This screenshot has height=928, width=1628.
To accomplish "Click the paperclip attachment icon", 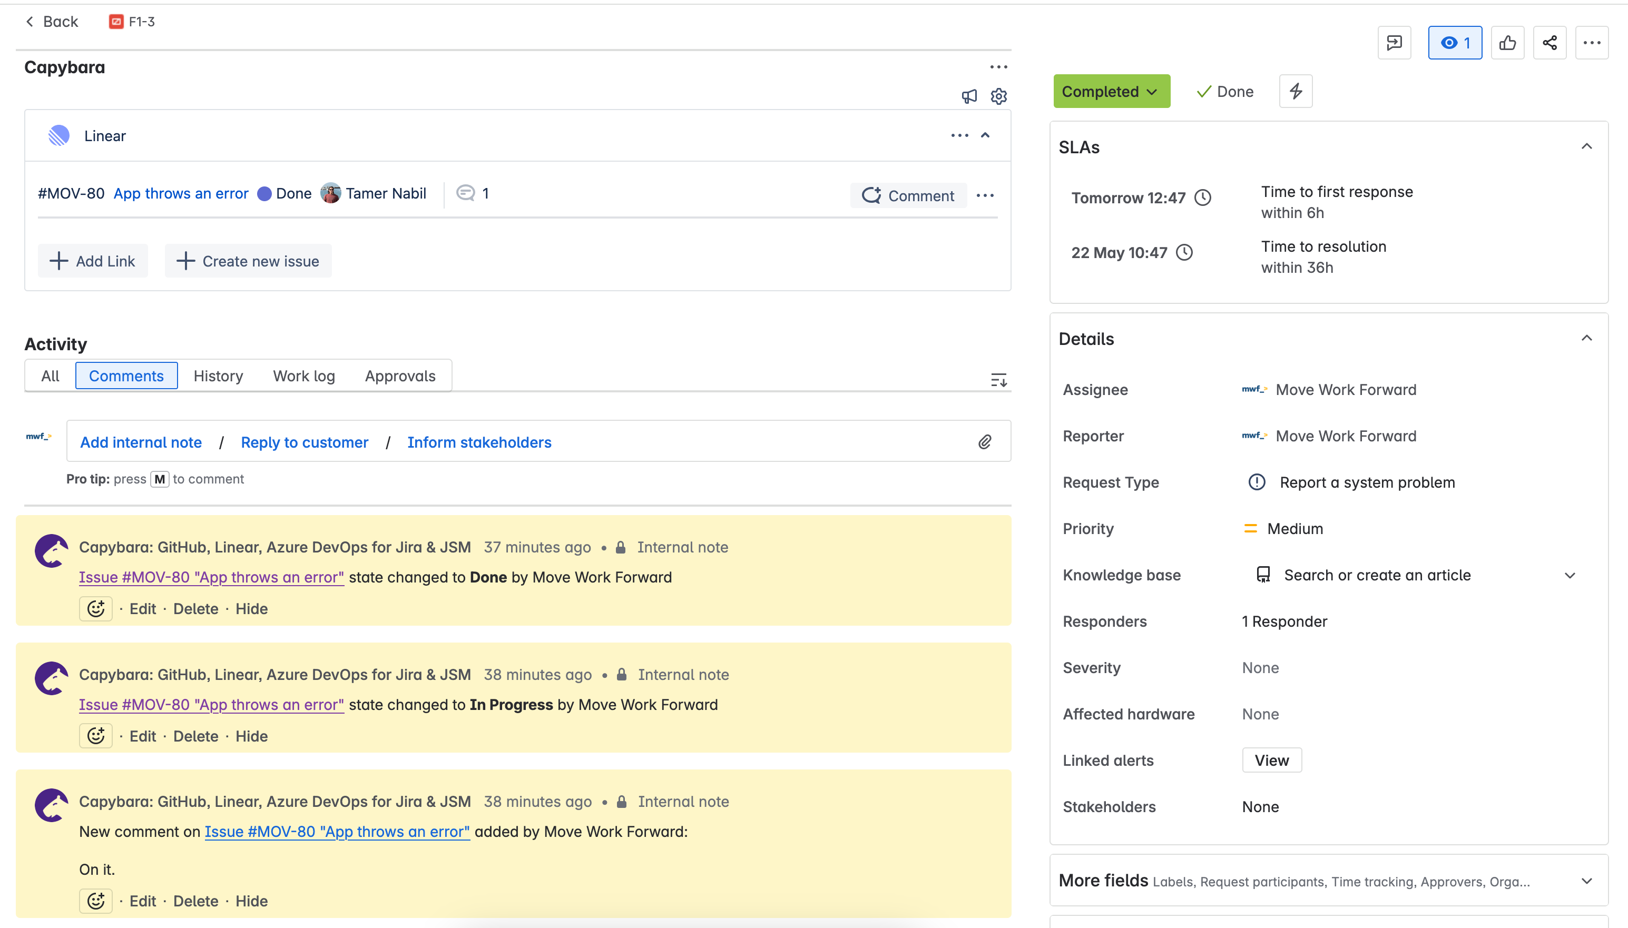I will 985,442.
